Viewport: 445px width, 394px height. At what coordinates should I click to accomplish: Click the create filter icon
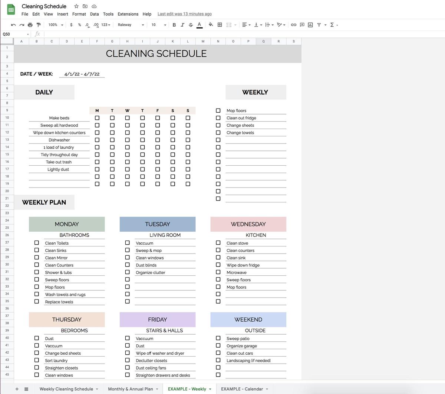coord(319,25)
